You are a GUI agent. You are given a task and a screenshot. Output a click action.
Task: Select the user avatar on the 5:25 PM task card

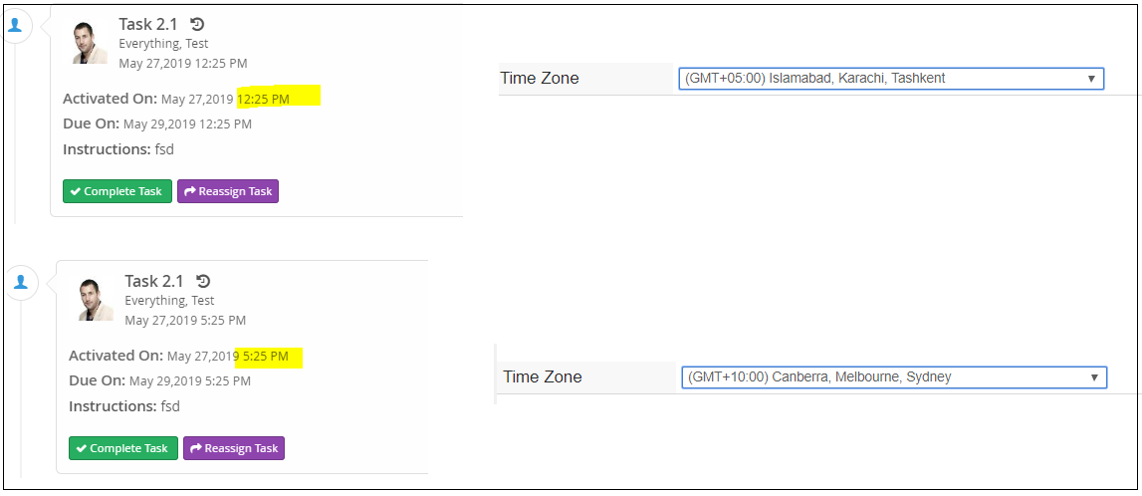96,299
